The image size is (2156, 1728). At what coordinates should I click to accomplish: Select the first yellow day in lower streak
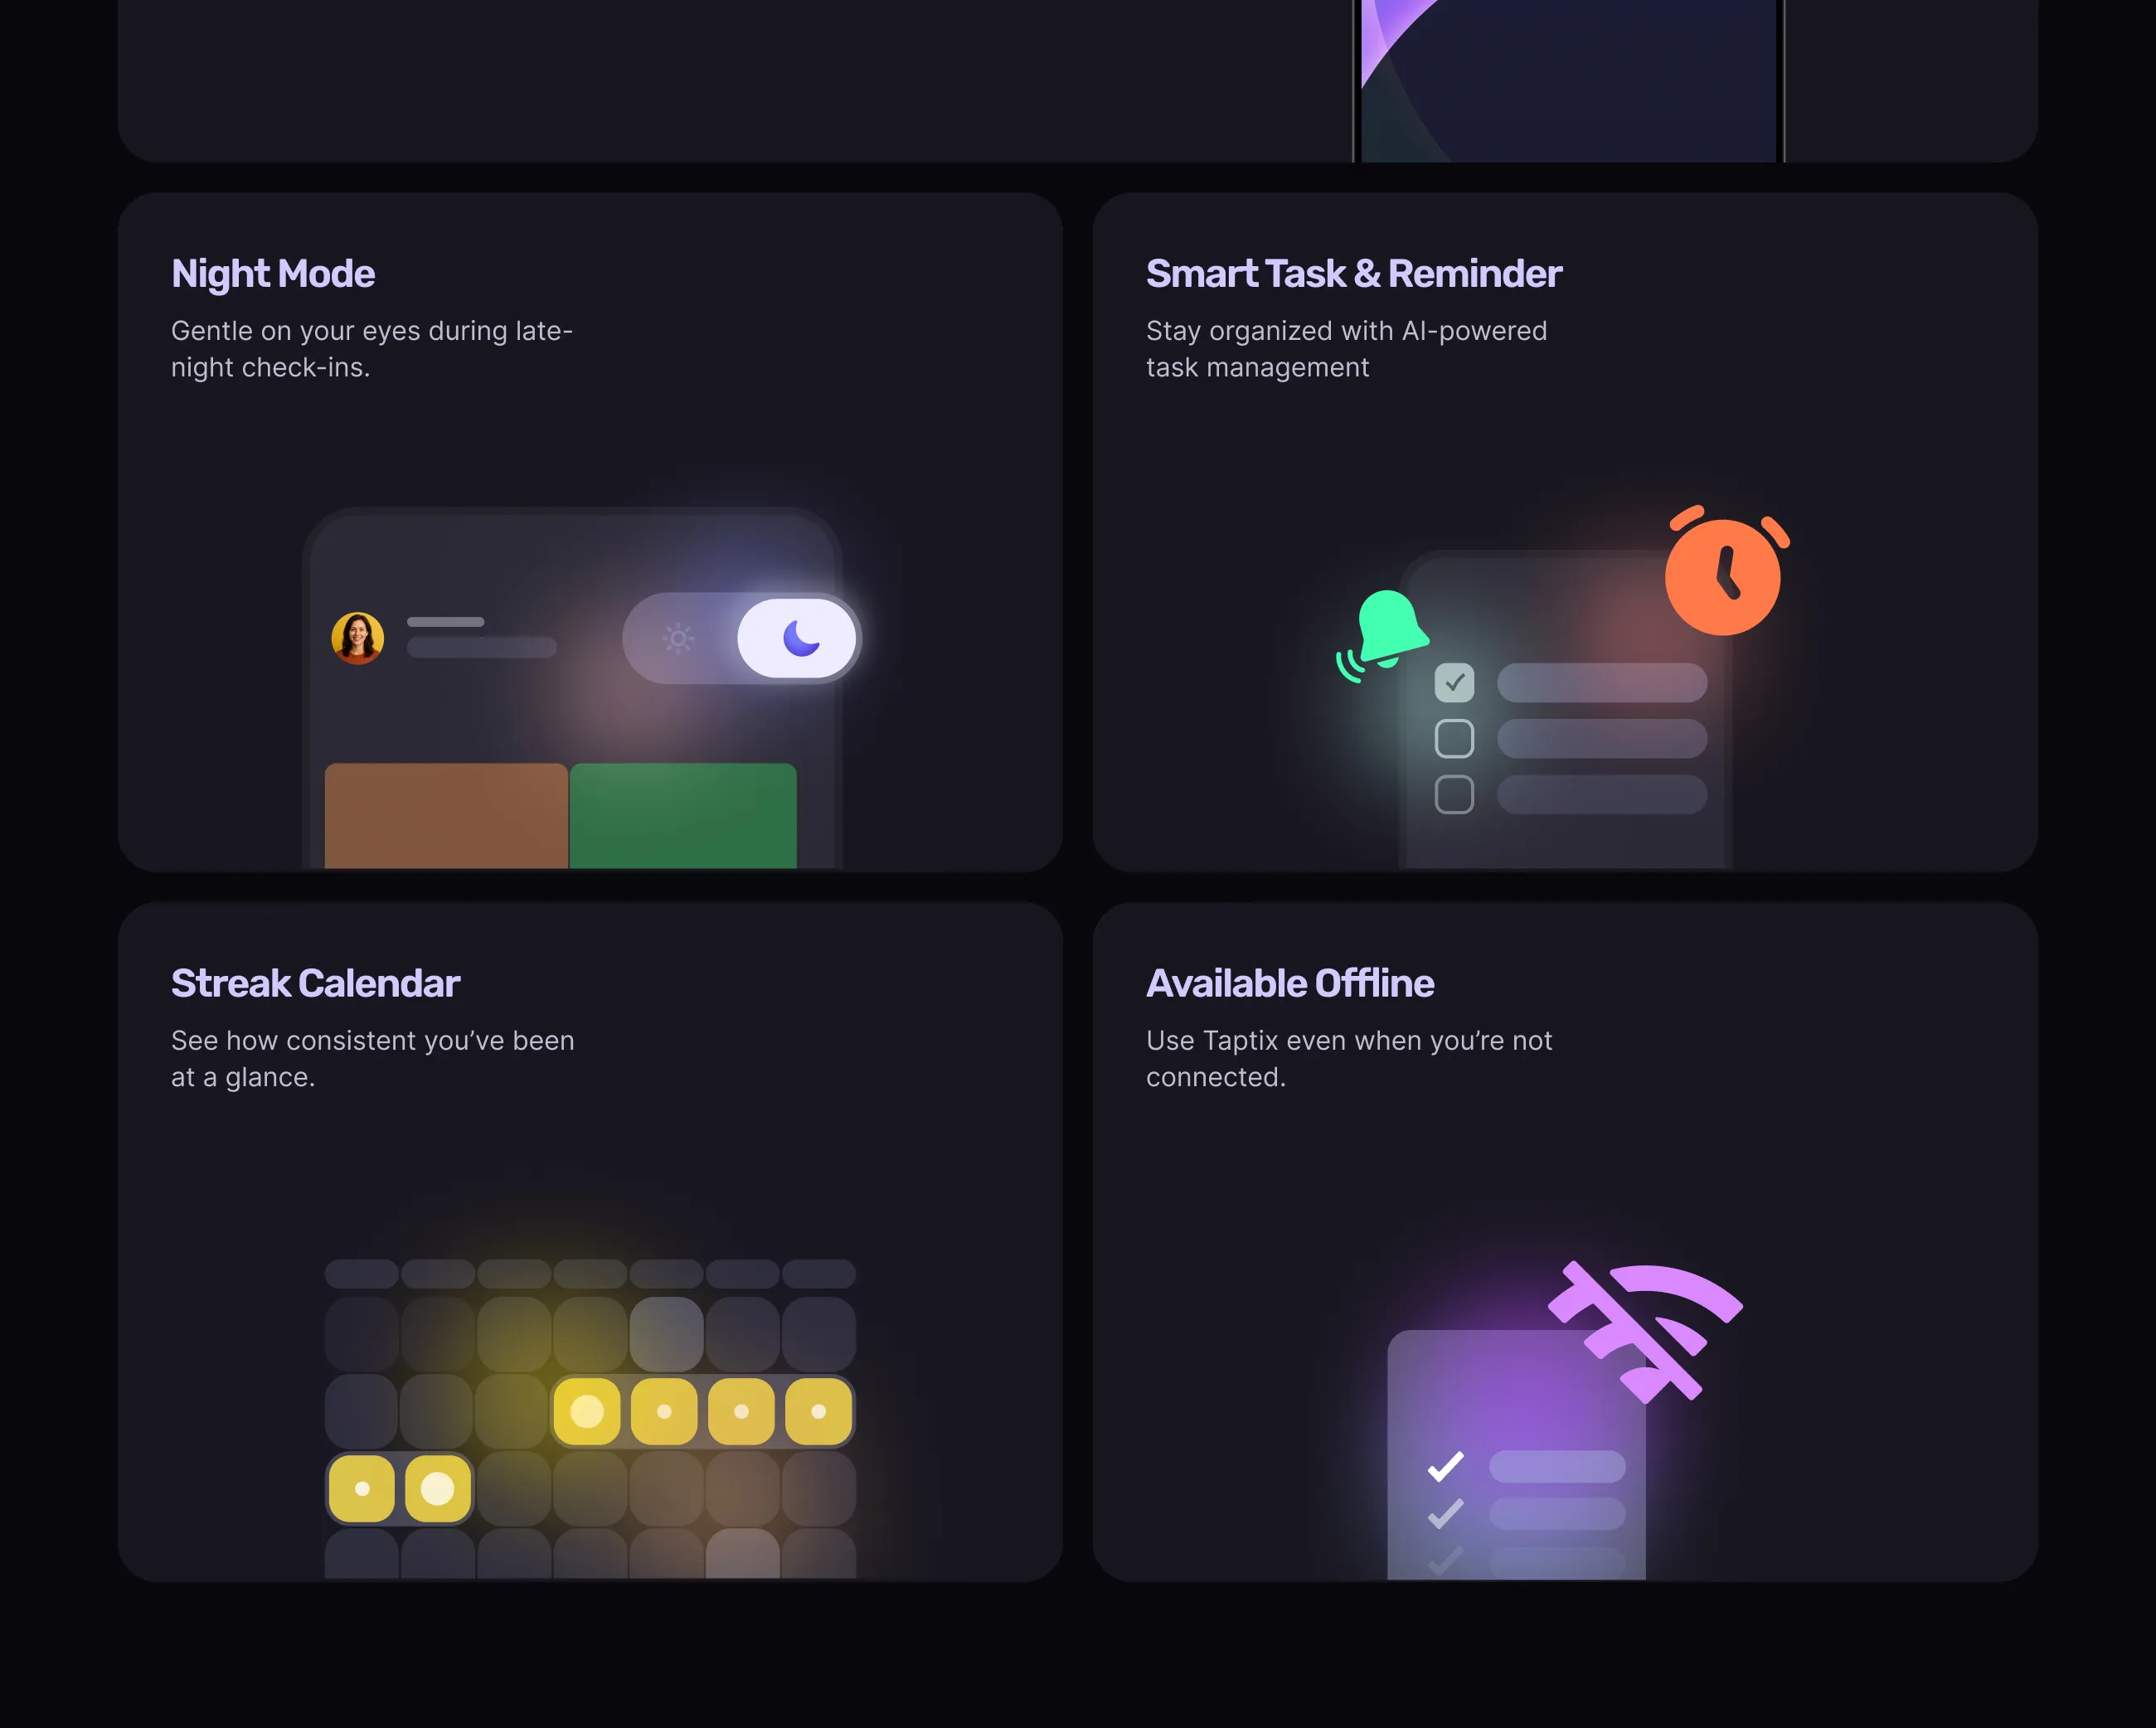[x=362, y=1488]
